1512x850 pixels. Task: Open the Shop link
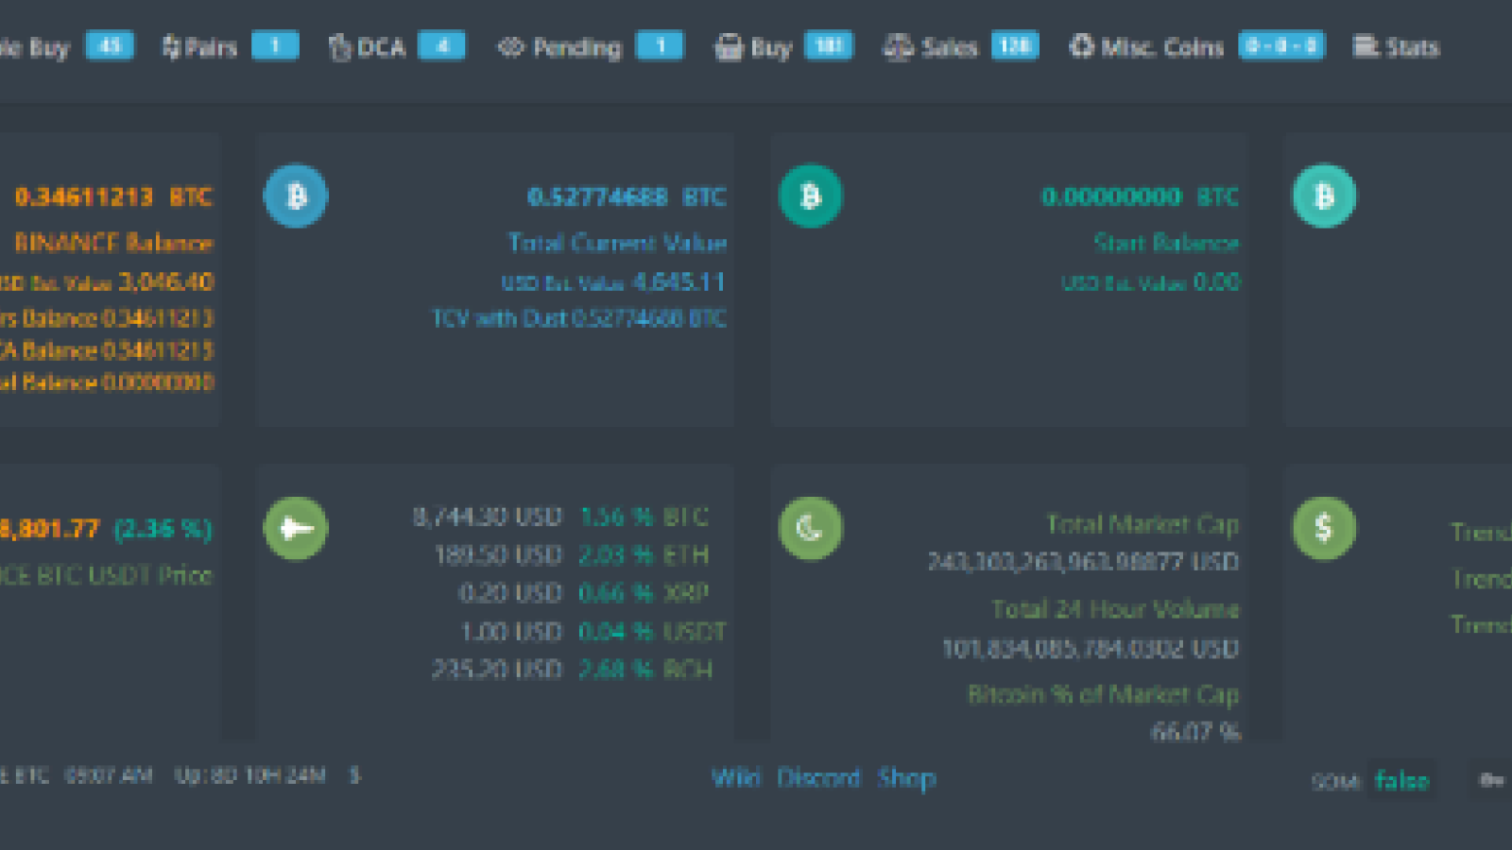pos(906,778)
